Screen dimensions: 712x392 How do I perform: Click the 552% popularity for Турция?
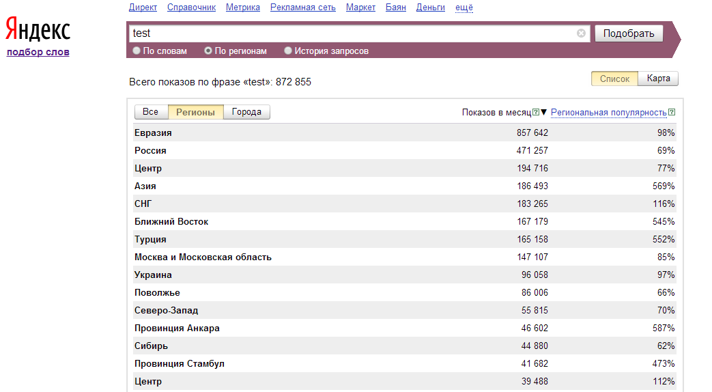(x=664, y=239)
